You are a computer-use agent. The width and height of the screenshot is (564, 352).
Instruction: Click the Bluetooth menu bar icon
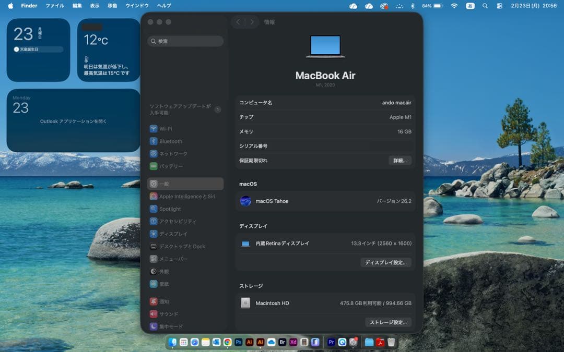pyautogui.click(x=413, y=6)
